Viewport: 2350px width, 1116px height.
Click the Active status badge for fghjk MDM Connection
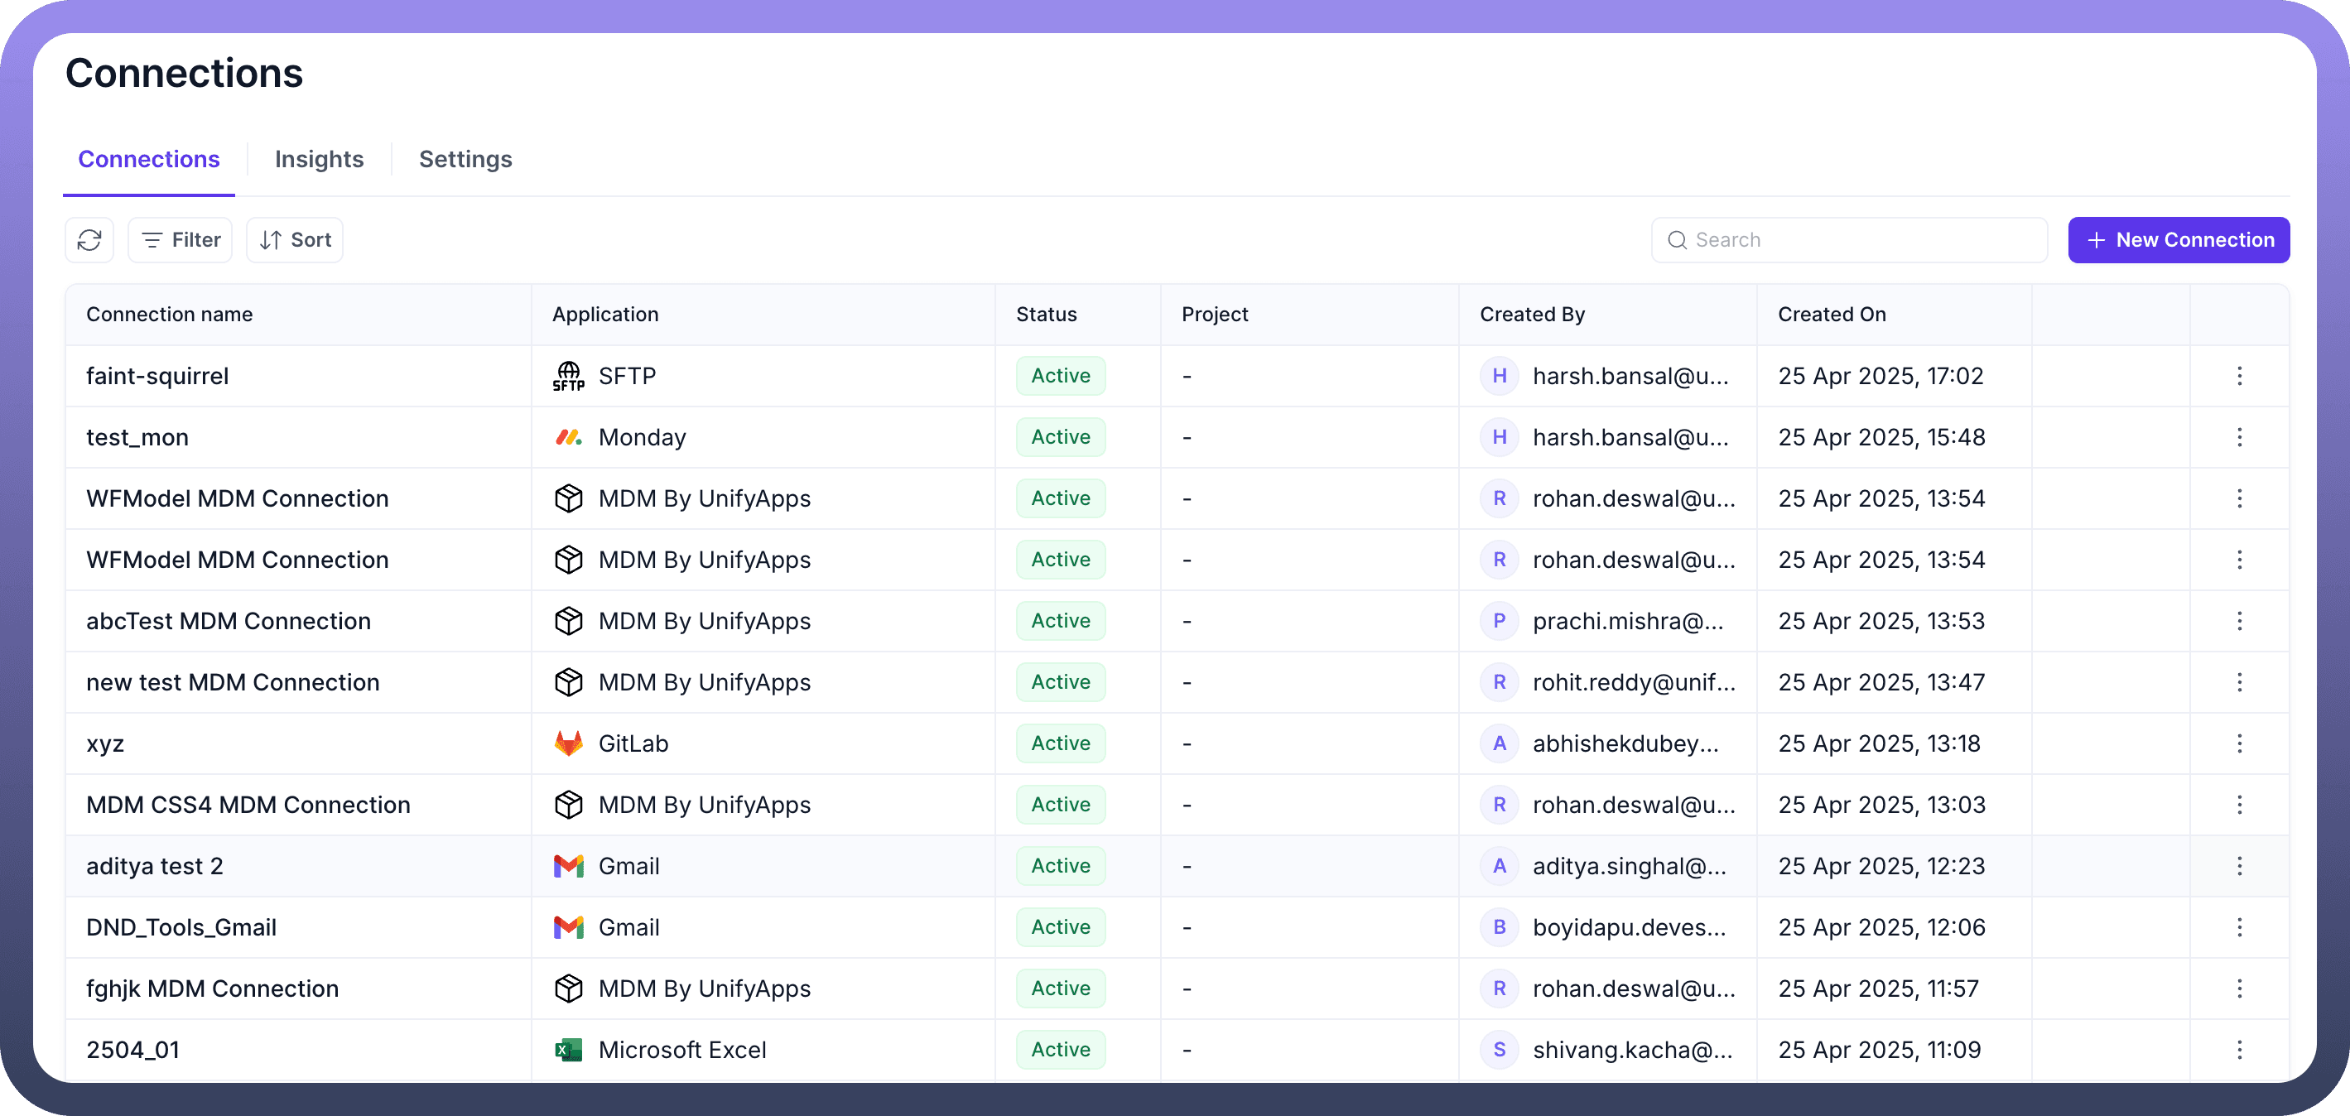tap(1060, 989)
